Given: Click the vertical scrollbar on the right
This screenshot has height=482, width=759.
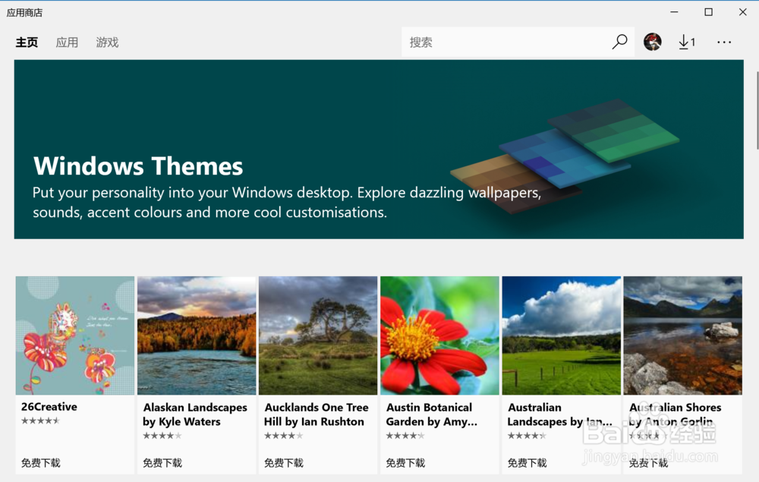Looking at the screenshot, I should pos(757,110).
